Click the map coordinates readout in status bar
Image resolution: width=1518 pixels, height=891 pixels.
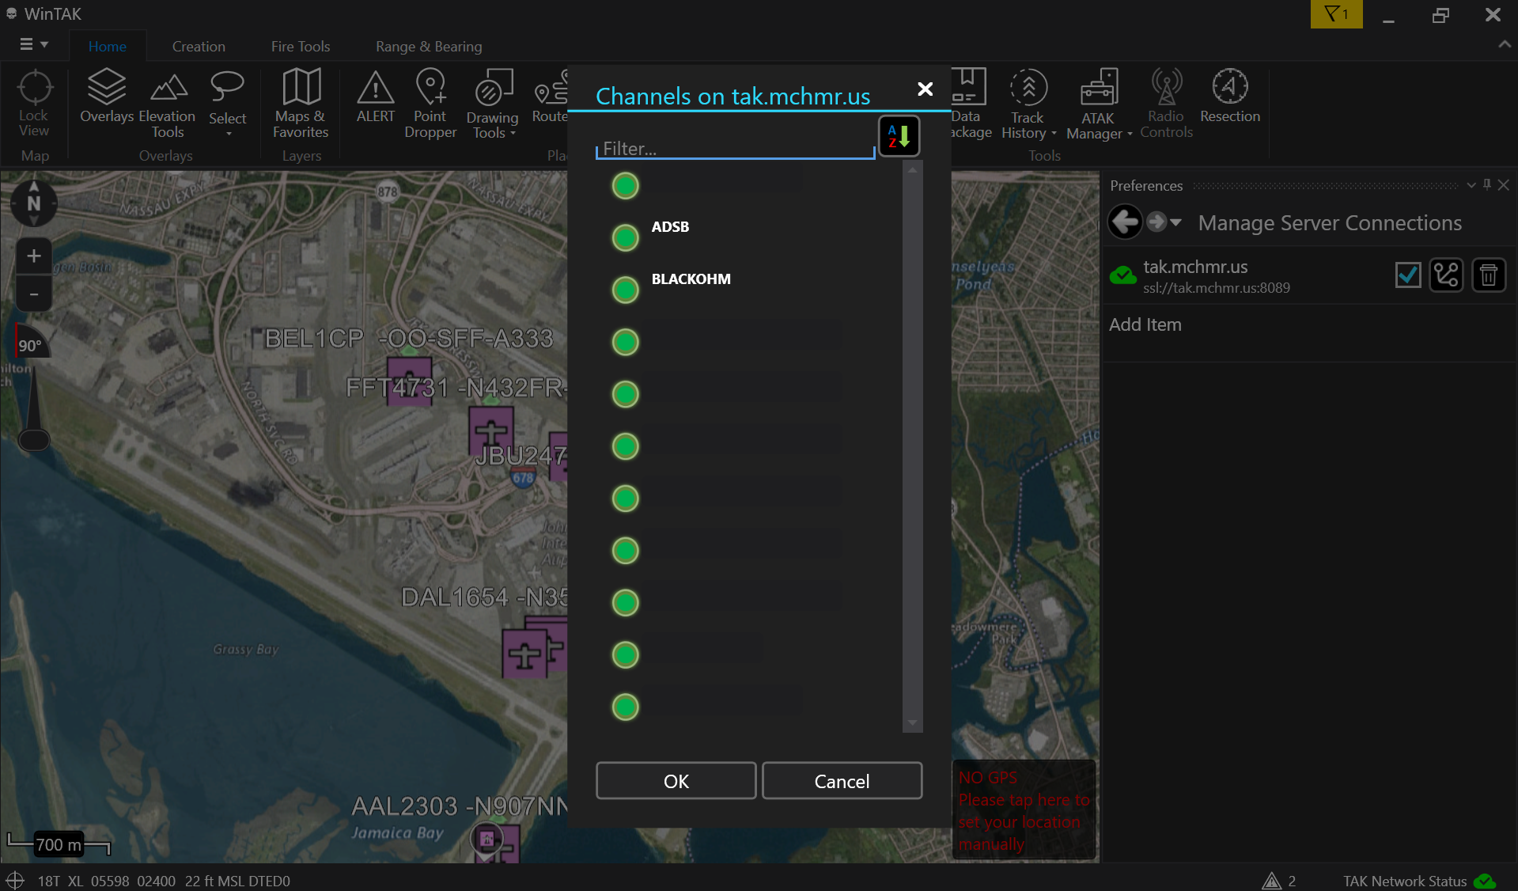tap(164, 881)
